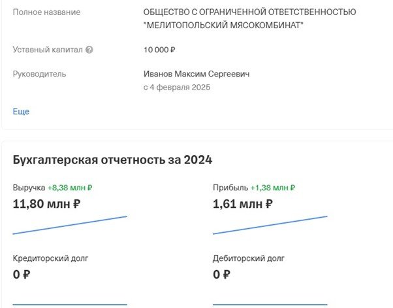Click the 11,80 млн ₽ revenue figure

(46, 204)
